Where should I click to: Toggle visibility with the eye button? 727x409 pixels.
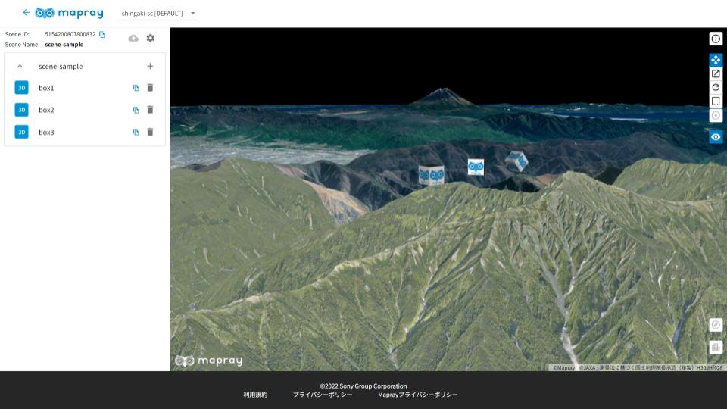click(716, 137)
